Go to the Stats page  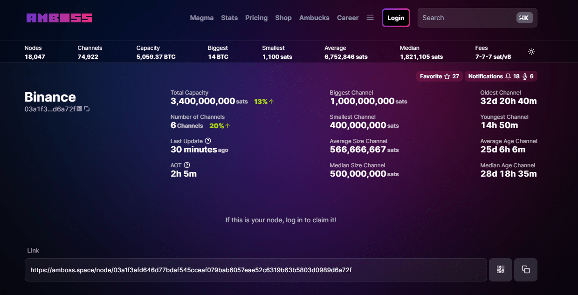click(x=229, y=18)
